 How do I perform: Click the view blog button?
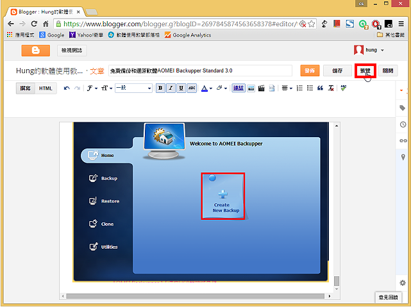pos(72,50)
